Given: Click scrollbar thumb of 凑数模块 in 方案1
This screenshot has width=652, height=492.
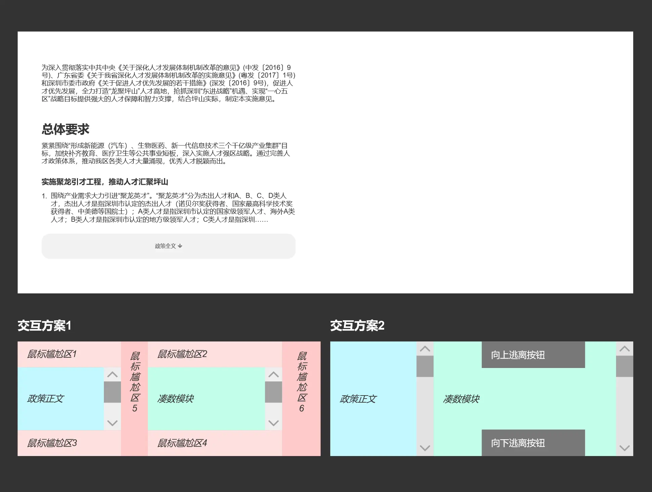Looking at the screenshot, I should click(x=273, y=392).
